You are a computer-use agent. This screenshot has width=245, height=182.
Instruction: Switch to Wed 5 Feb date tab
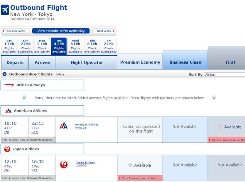pyautogui.click(x=76, y=46)
